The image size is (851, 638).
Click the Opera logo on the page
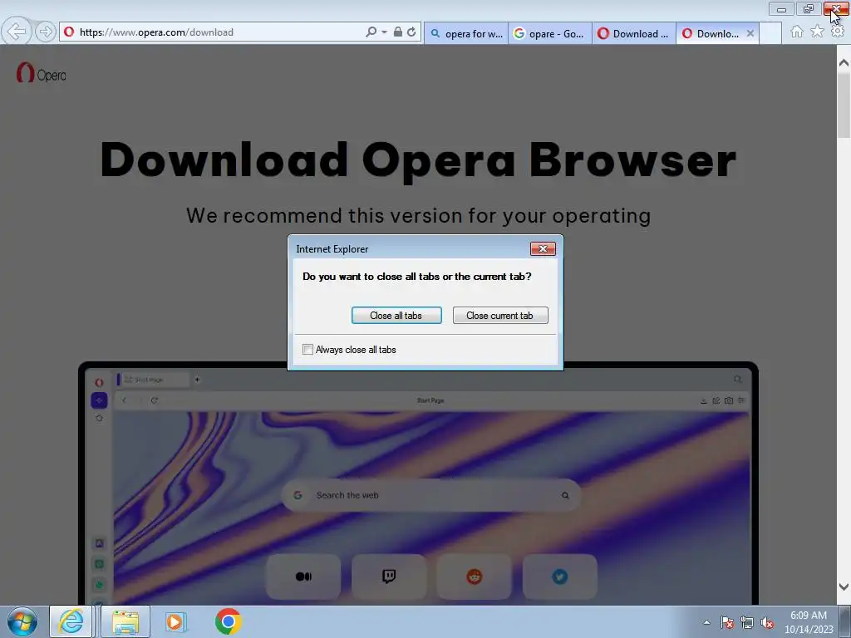[42, 73]
